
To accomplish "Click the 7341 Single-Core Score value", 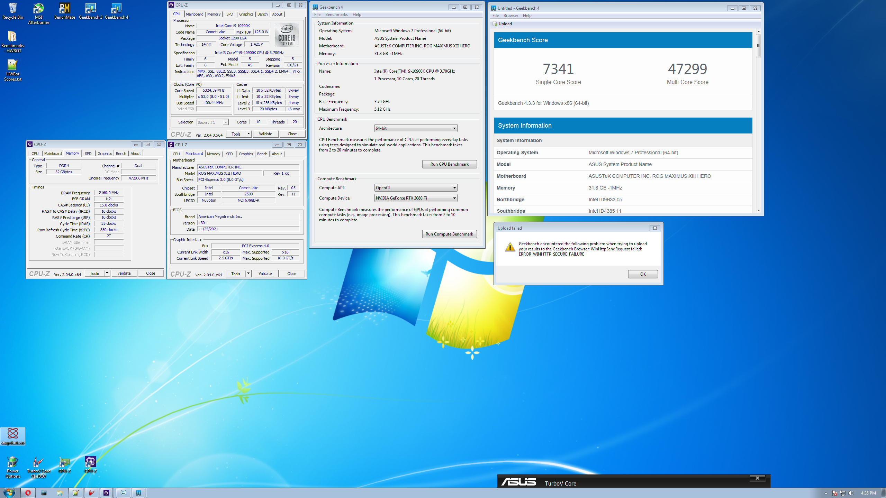I will (558, 69).
